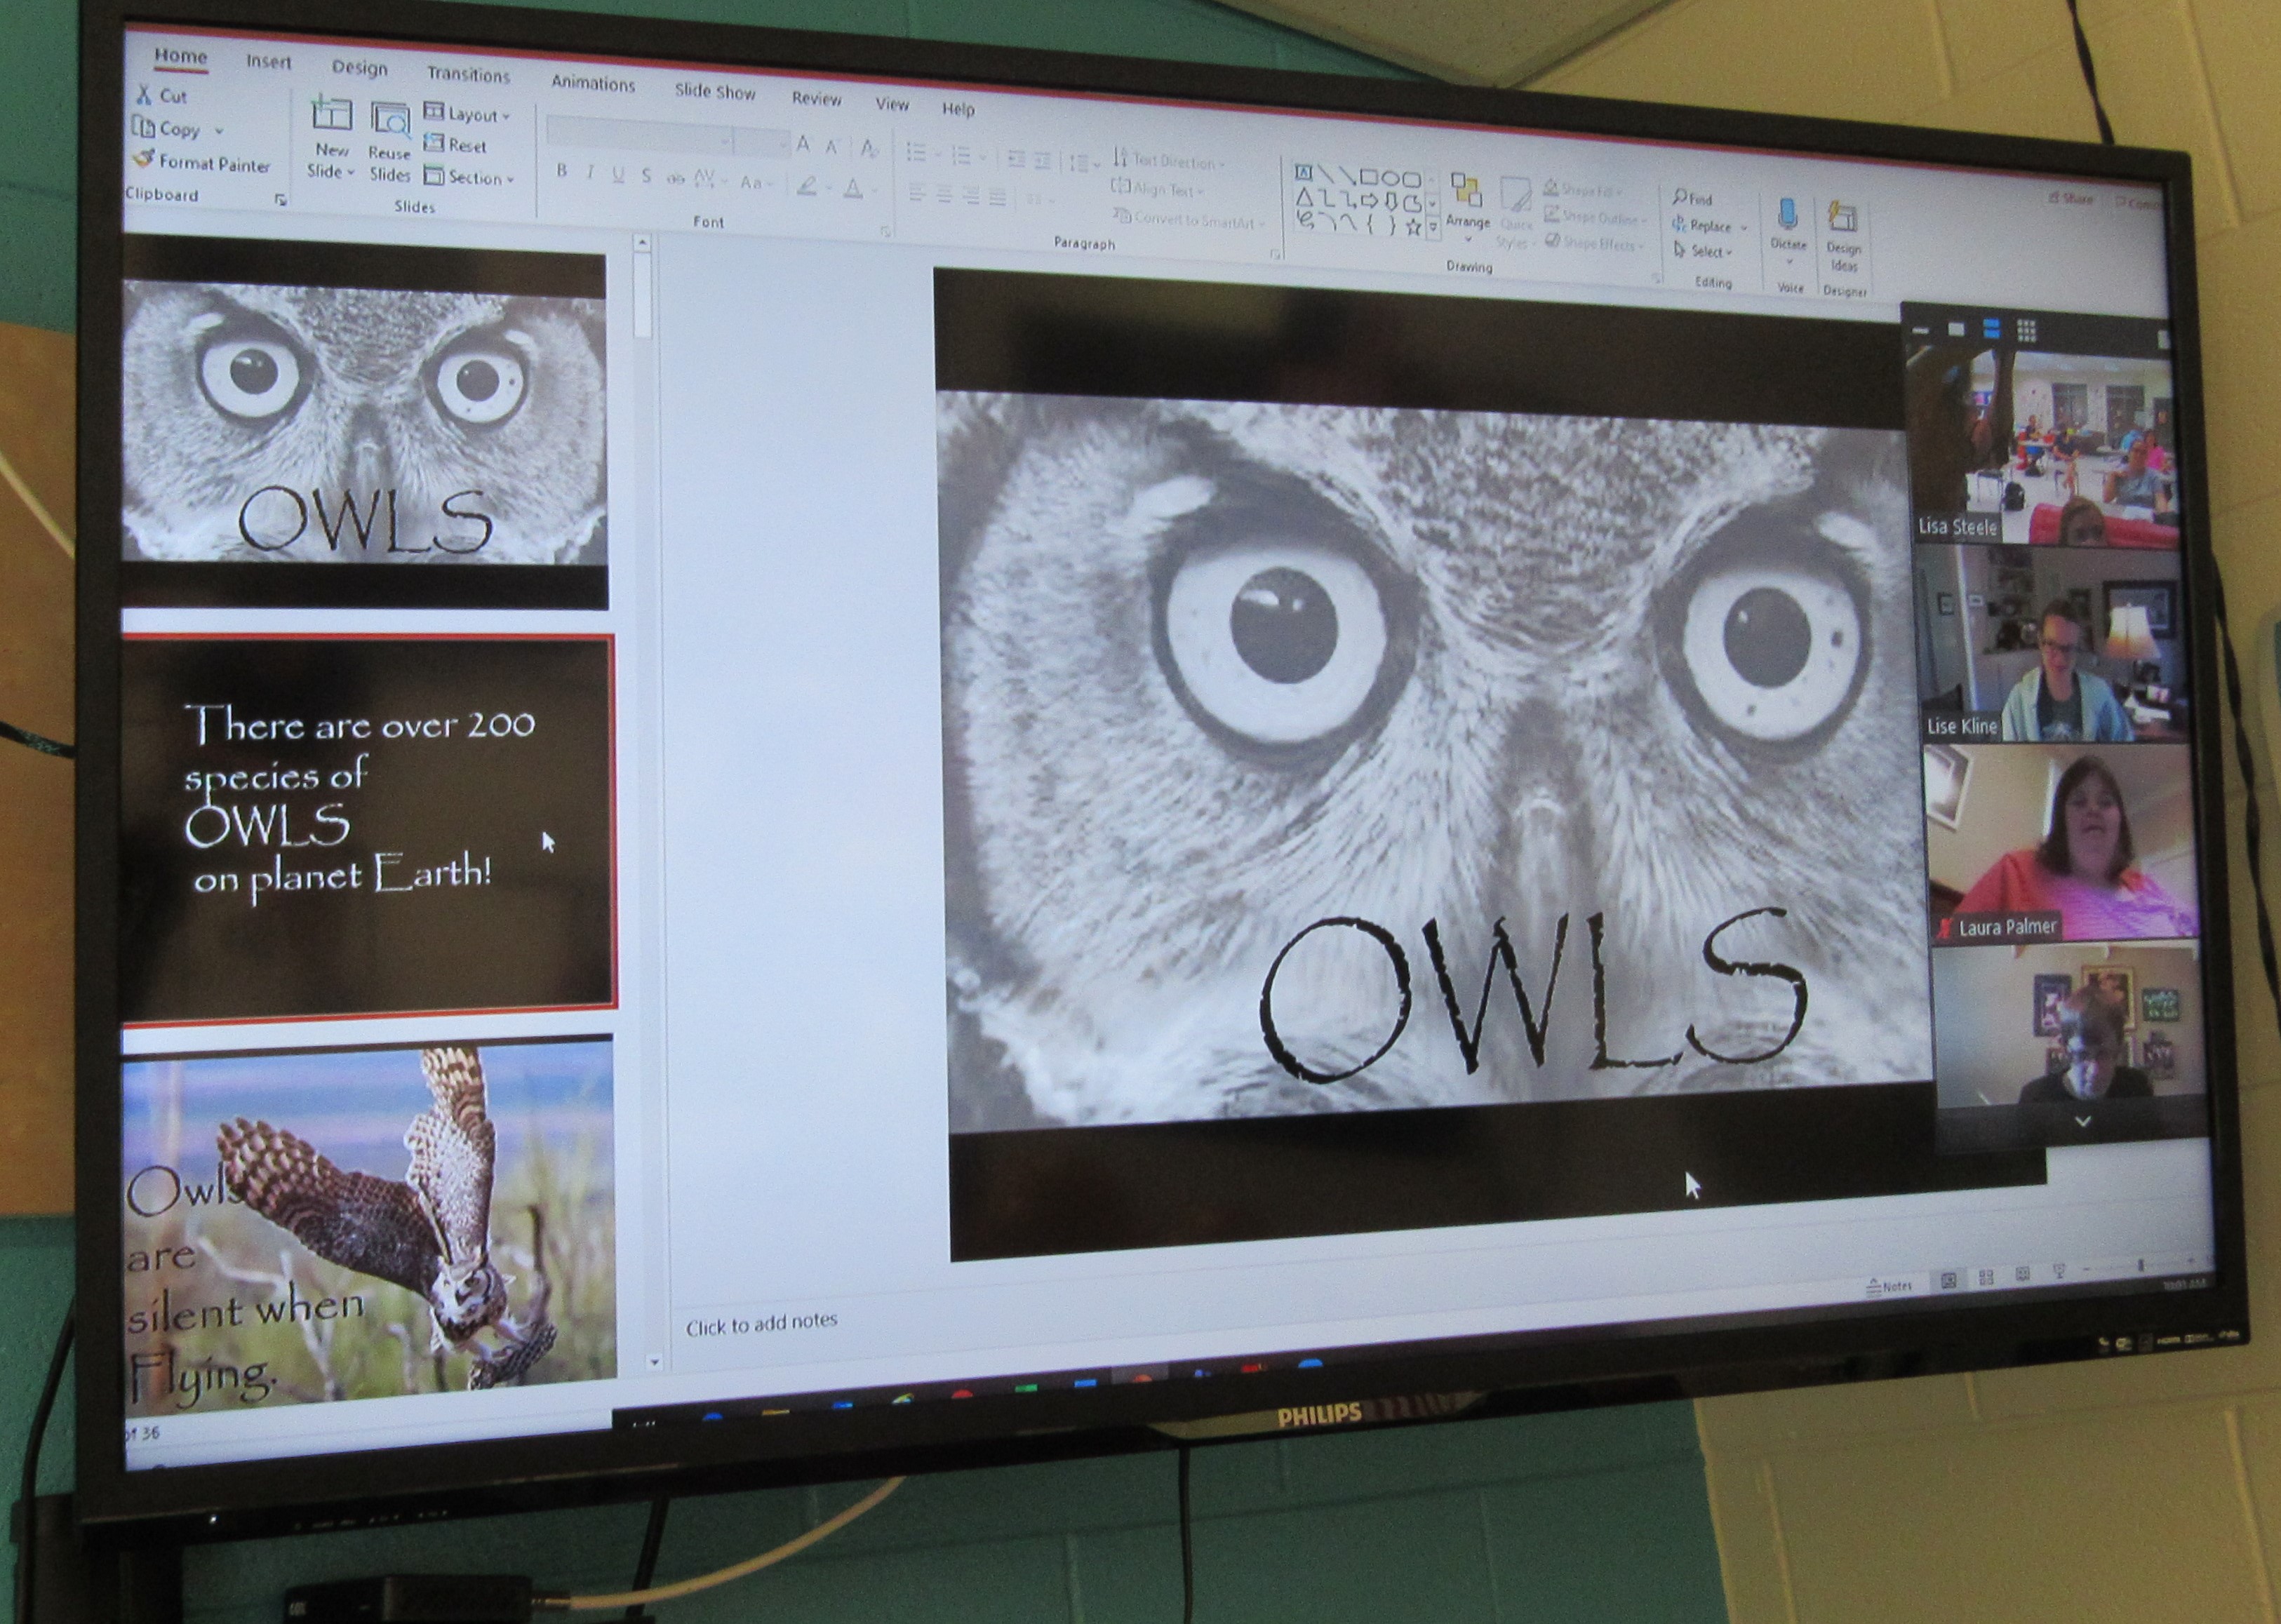
Task: Click the Numbering list icon
Action: (x=961, y=155)
